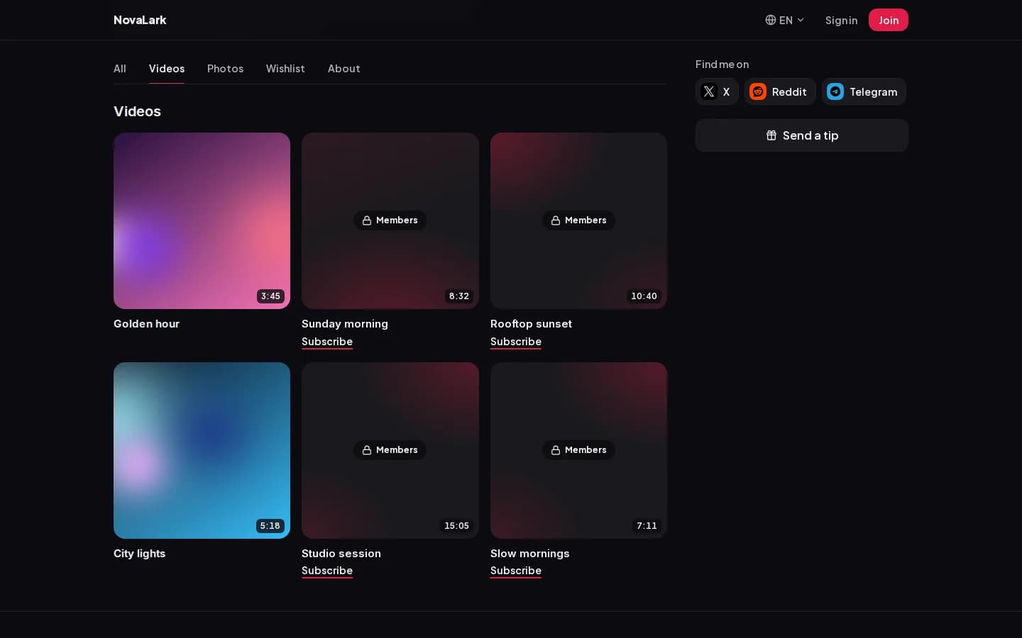Switch to the All tab
The image size is (1022, 638).
120,69
